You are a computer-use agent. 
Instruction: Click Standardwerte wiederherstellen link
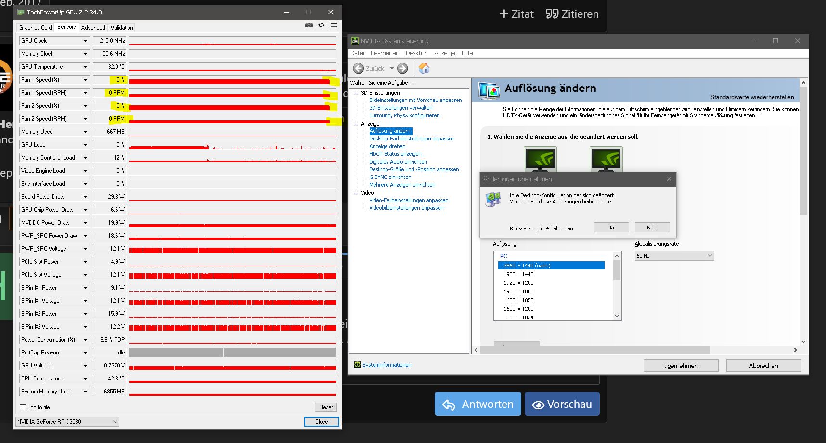(x=752, y=97)
